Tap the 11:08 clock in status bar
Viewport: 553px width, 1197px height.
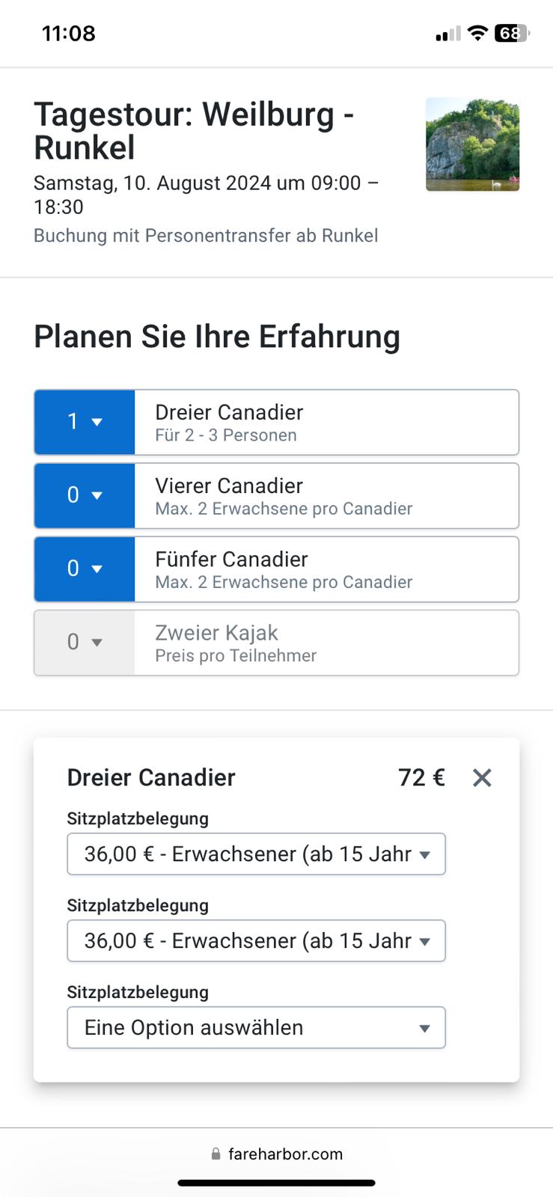pos(69,34)
